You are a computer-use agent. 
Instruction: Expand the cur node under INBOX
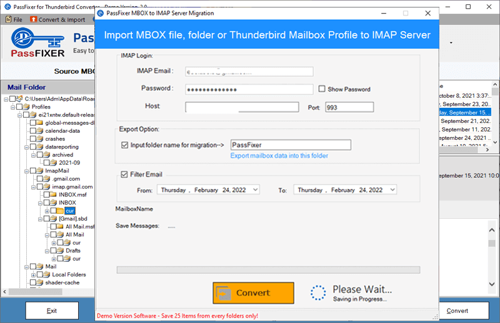47,211
